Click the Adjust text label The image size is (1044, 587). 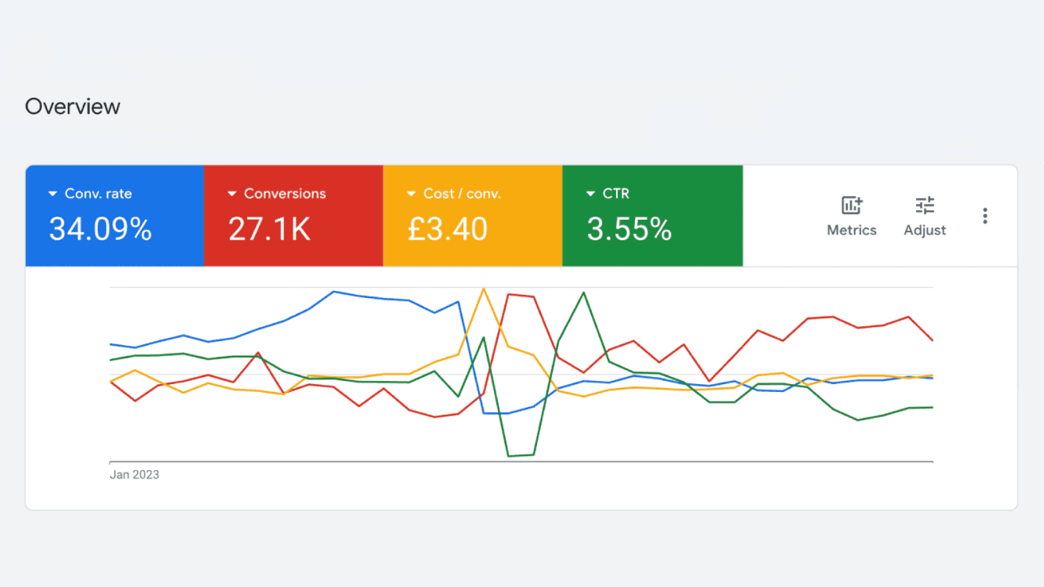coord(925,230)
